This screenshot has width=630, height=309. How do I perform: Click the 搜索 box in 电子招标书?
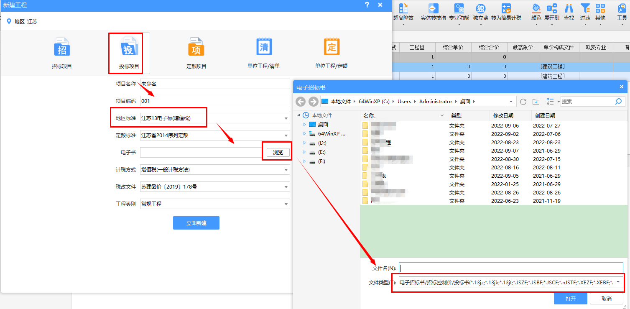(x=587, y=102)
